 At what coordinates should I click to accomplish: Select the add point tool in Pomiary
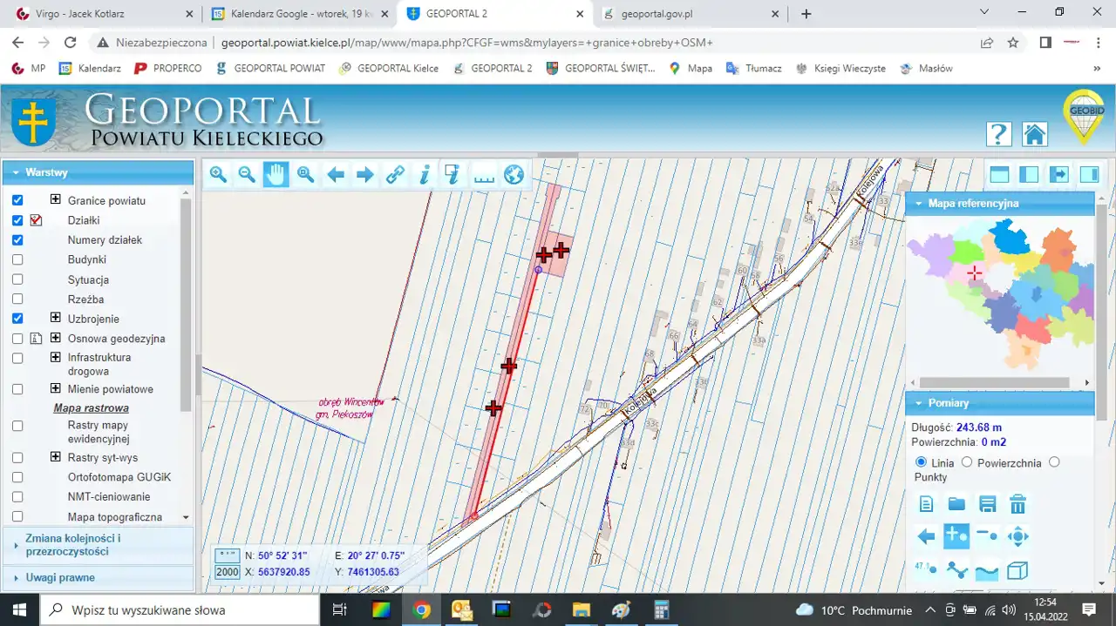tap(956, 536)
